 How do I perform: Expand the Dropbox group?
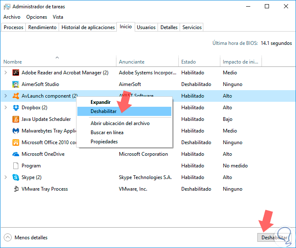[6, 108]
